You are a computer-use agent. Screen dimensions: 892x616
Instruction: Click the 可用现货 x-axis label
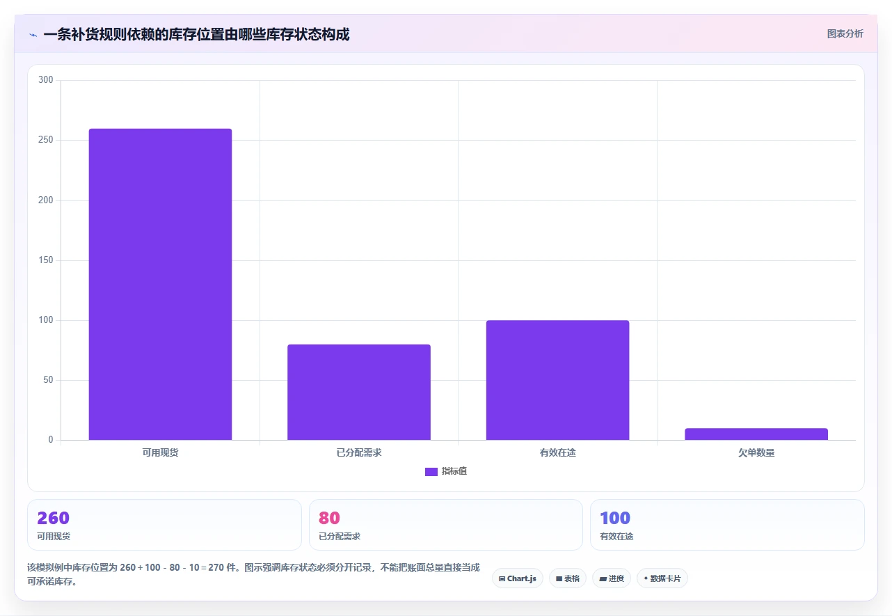(x=160, y=453)
